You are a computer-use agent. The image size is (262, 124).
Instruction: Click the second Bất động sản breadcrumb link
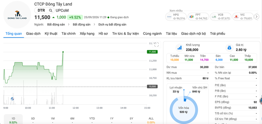[82, 25]
